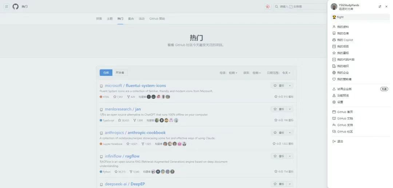Open 我的代码片段 gists entry
Viewport: 393px width, 188px height.
click(360, 60)
